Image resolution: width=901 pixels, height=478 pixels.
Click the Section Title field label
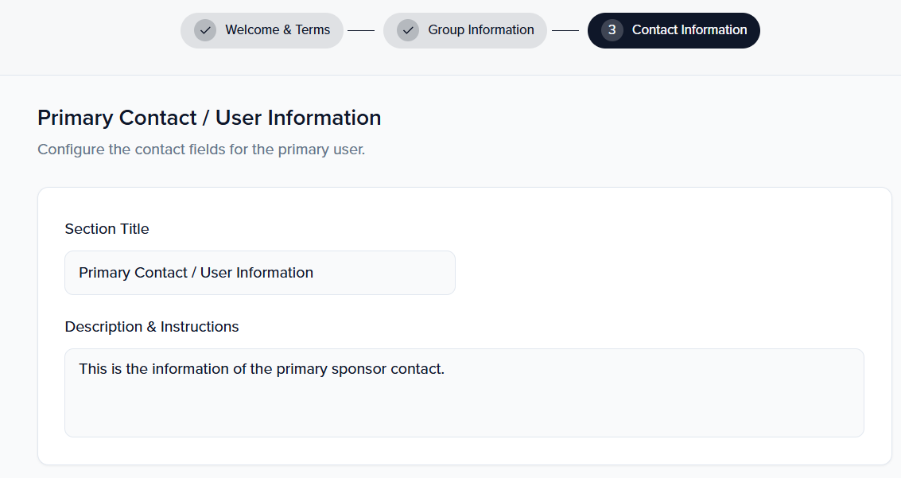(x=107, y=229)
